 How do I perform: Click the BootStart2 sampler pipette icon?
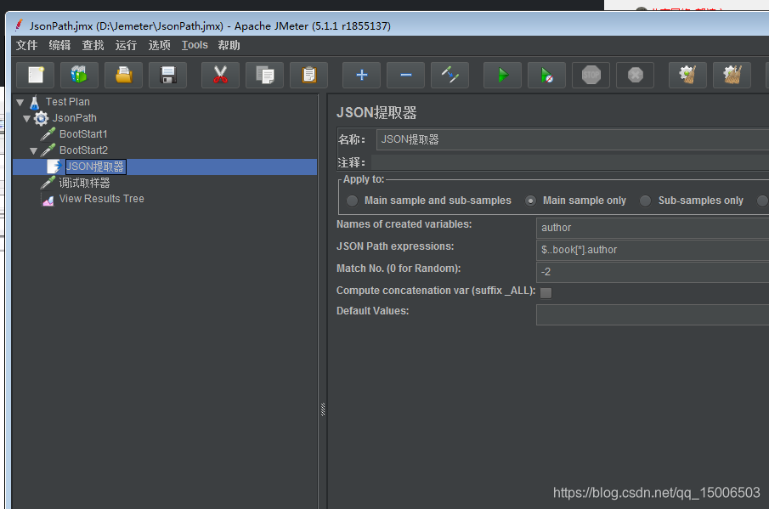pos(48,150)
